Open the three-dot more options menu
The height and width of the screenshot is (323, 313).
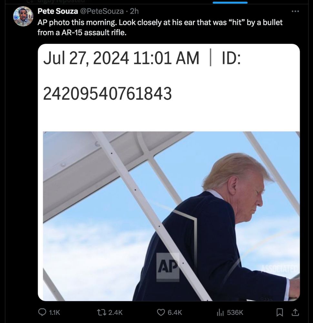coord(295,11)
